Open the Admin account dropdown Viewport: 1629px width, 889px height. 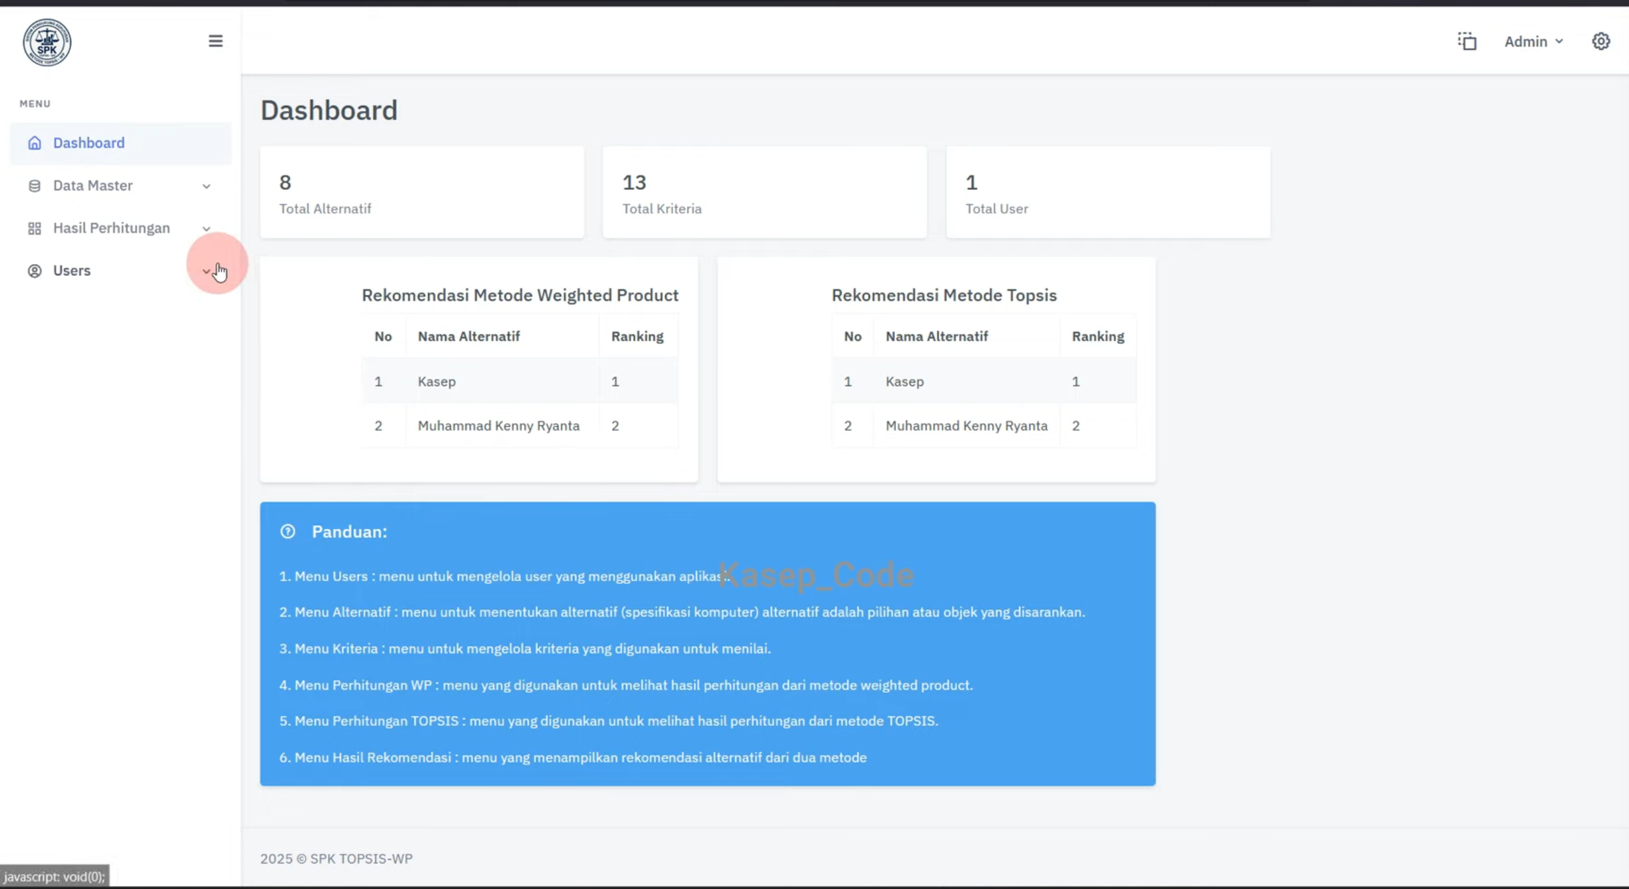tap(1533, 41)
